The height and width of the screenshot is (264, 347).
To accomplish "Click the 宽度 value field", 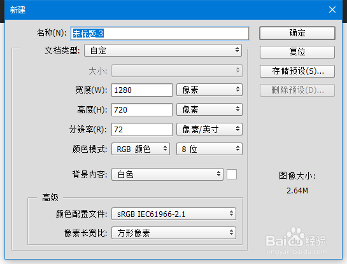I will point(142,90).
